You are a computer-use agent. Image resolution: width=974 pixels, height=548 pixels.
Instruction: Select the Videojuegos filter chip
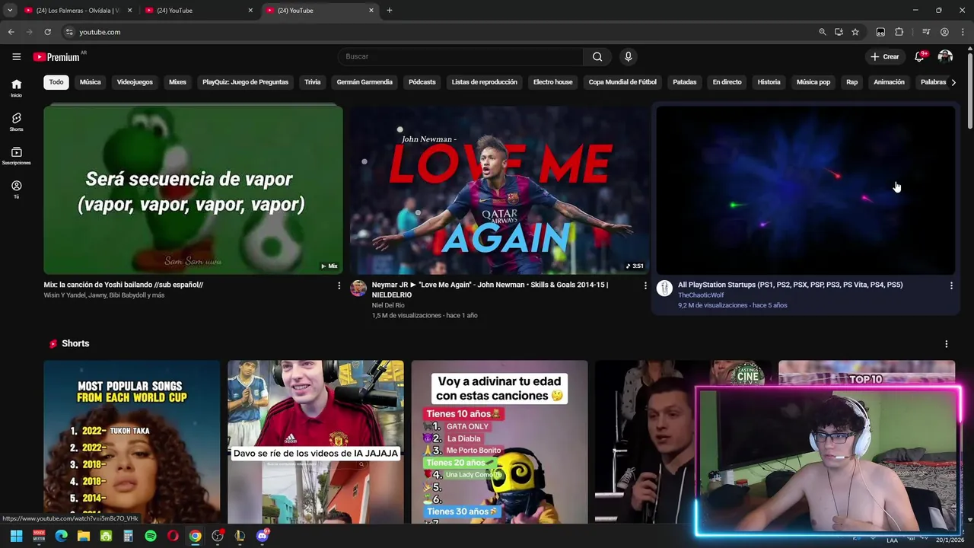click(x=135, y=82)
